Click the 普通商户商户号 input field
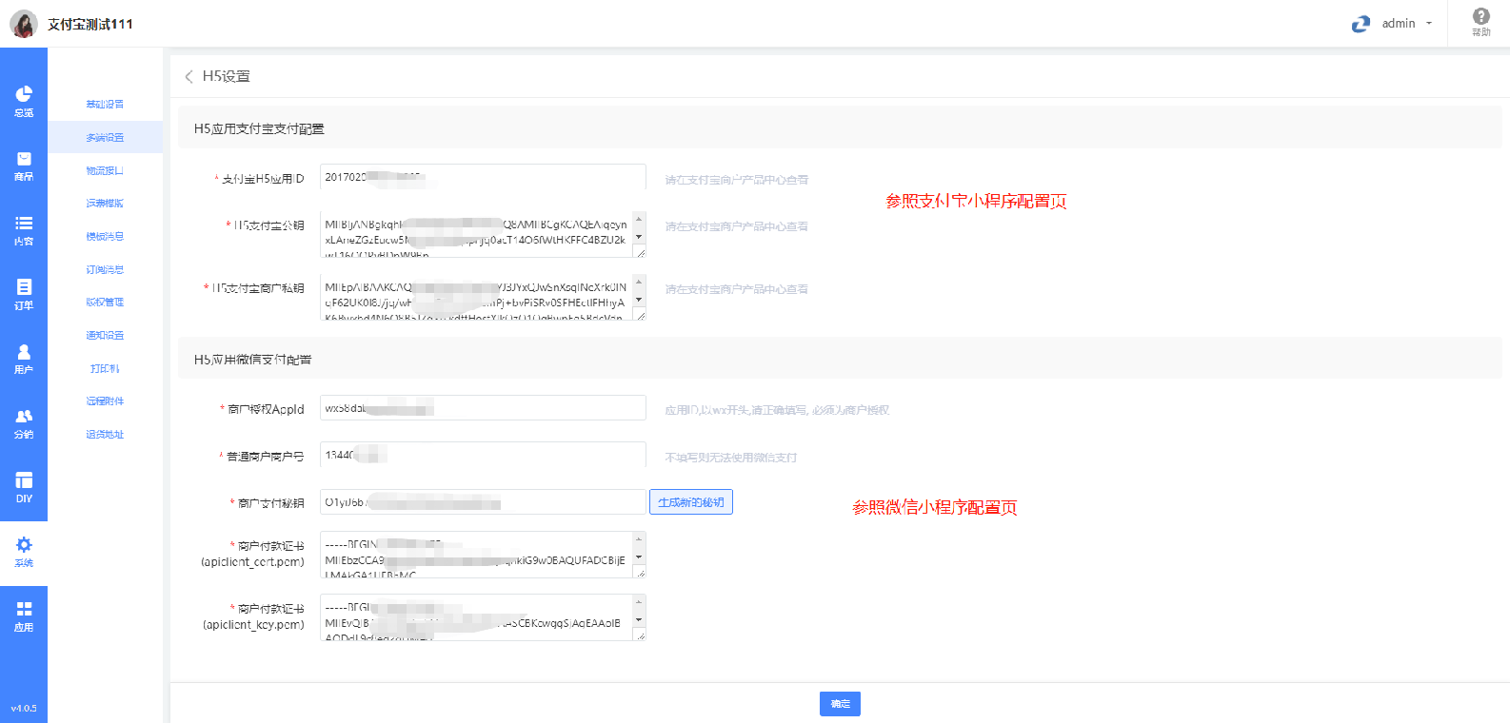Screen dimensions: 1510x723 point(483,455)
